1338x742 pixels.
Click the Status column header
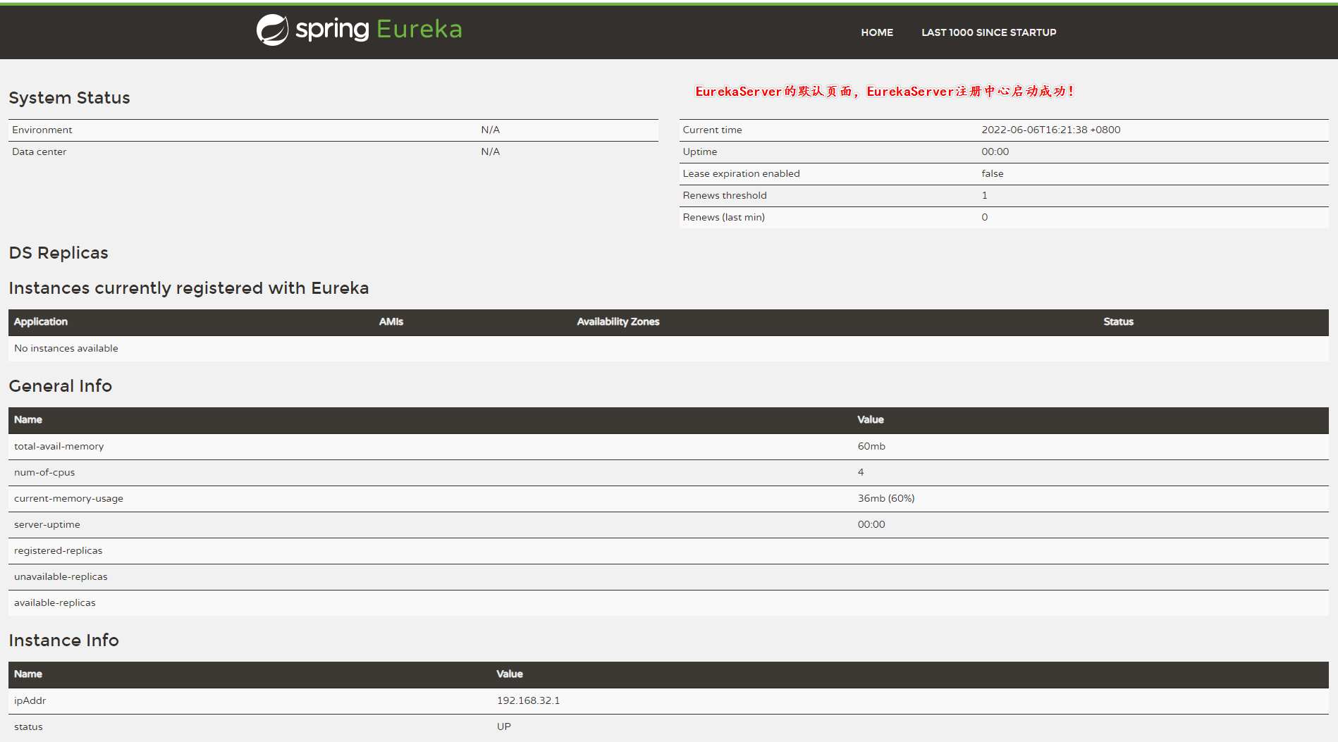tap(1118, 322)
